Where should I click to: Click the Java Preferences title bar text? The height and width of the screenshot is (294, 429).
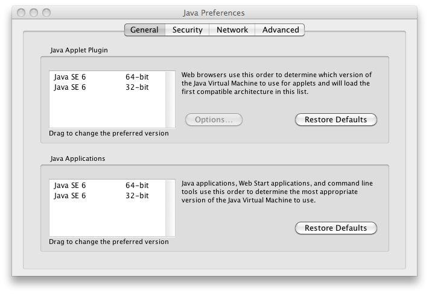(214, 13)
